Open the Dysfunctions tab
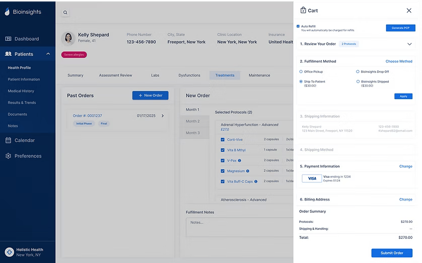422x263 pixels. 189,75
